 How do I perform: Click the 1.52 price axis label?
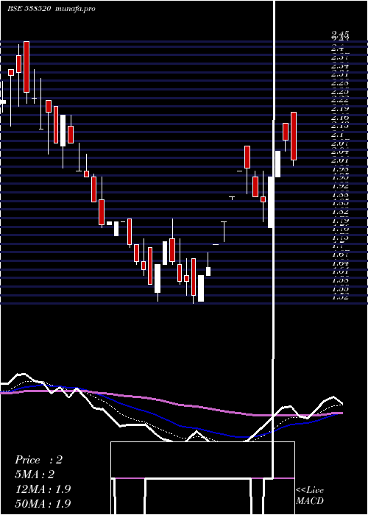[x=340, y=297]
